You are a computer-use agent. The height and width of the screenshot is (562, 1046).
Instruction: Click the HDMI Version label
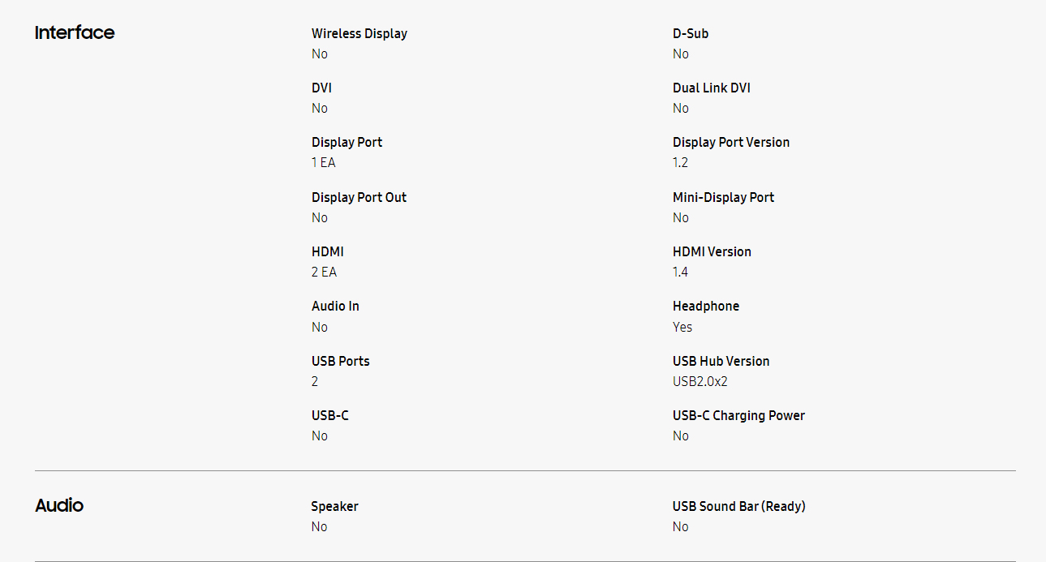(x=712, y=251)
